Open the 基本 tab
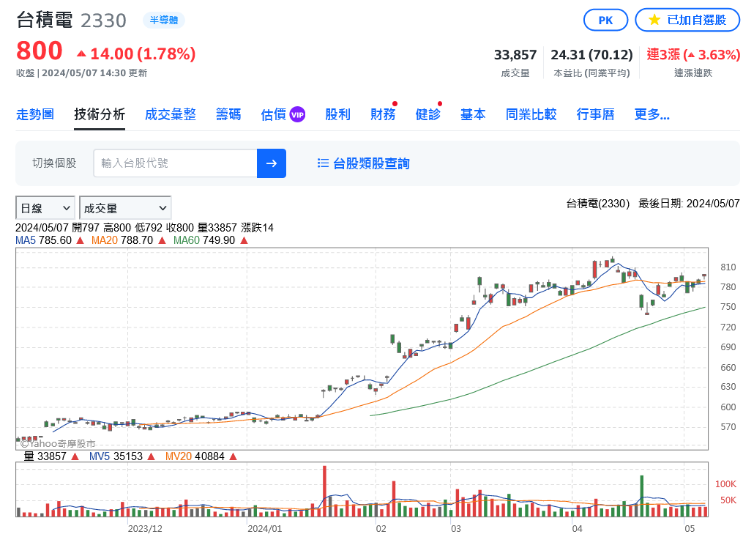Viewport: 743px width, 537px height. 473,114
